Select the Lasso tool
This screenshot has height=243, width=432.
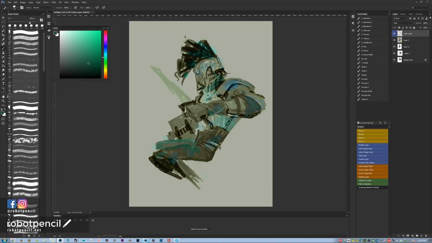[x=3, y=26]
